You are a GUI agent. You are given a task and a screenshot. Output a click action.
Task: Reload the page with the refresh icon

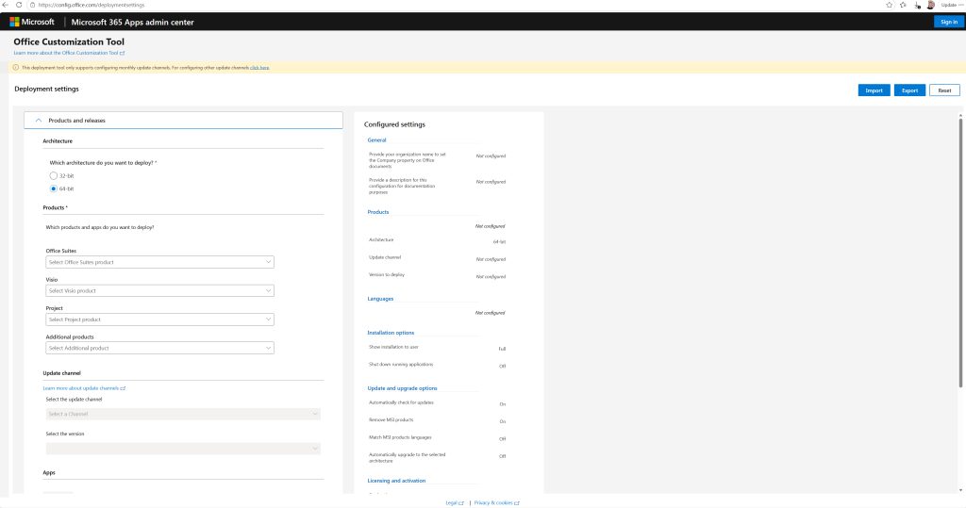tap(19, 5)
